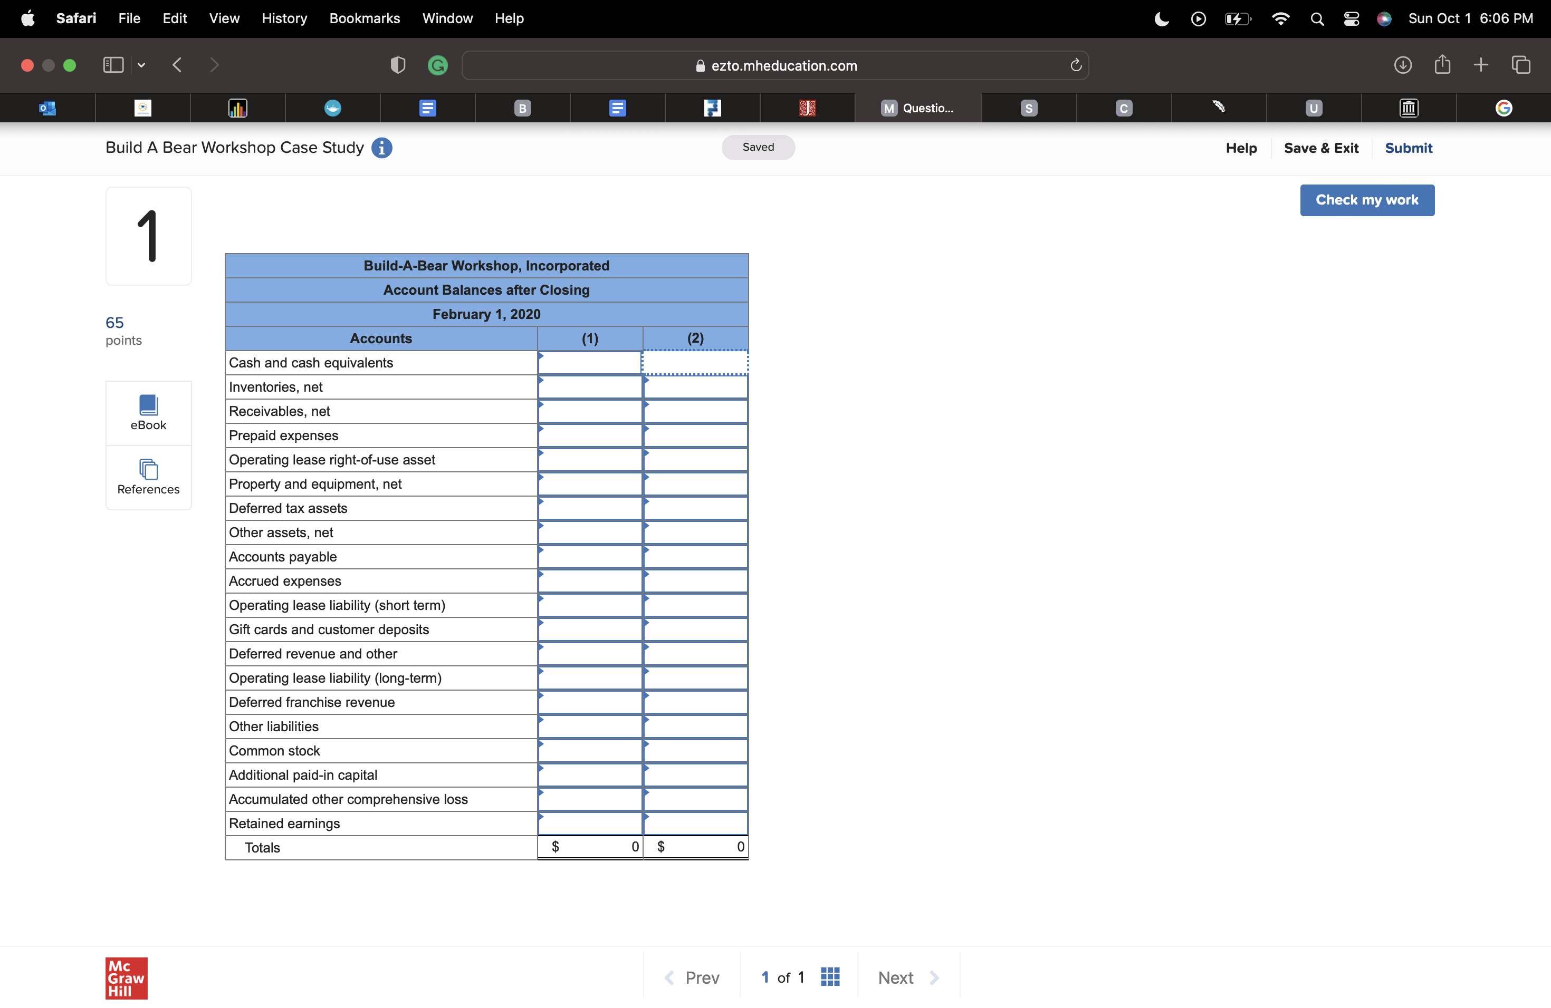Select Accounts payable column (2) cell
Image resolution: width=1551 pixels, height=1008 pixels.
695,557
